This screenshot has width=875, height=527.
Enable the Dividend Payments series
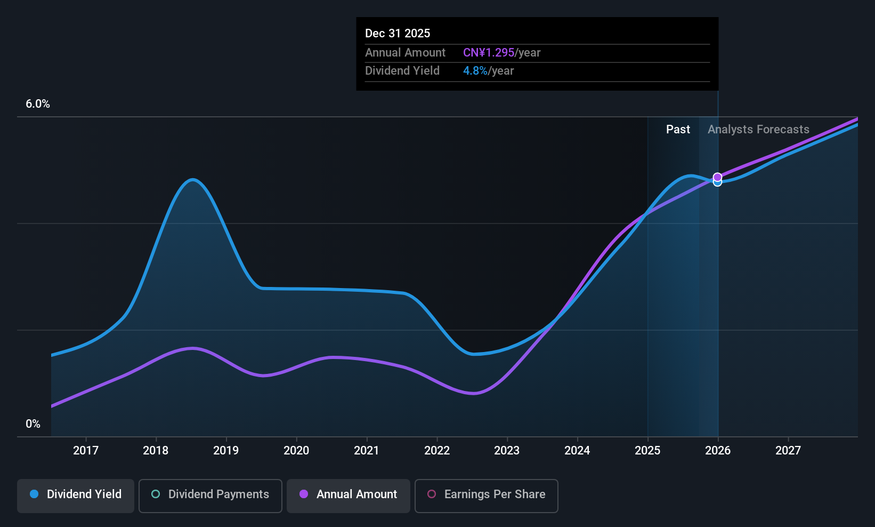pyautogui.click(x=210, y=496)
